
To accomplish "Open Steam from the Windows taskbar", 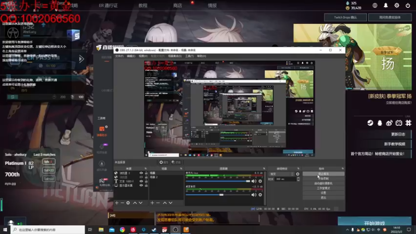I will click(x=154, y=230).
